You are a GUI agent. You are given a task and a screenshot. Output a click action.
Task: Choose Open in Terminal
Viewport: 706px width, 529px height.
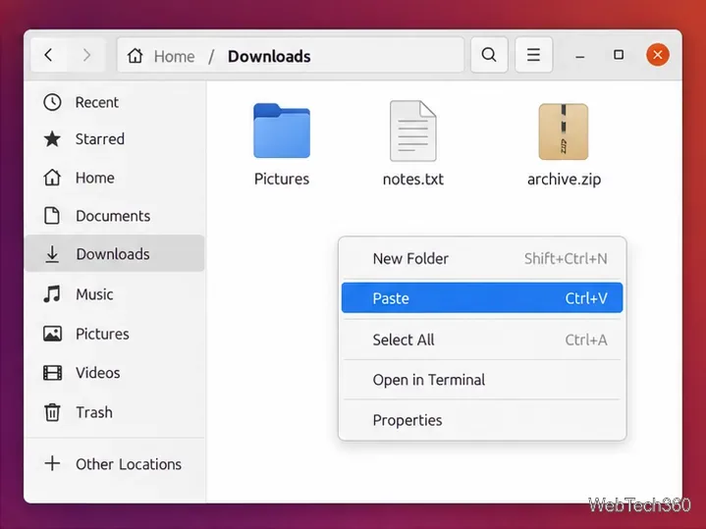pos(482,380)
